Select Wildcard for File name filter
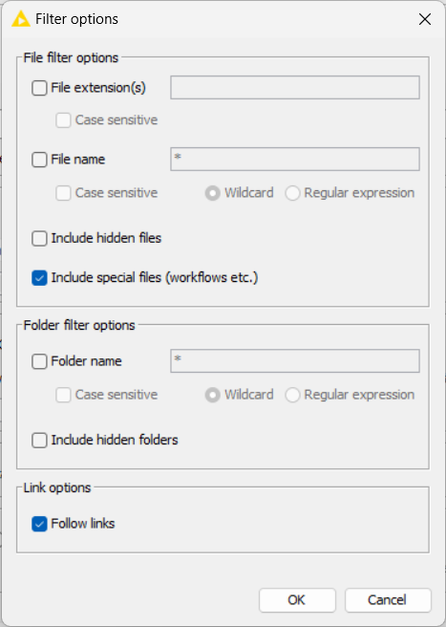Viewport: 446px width, 627px height. pos(213,193)
